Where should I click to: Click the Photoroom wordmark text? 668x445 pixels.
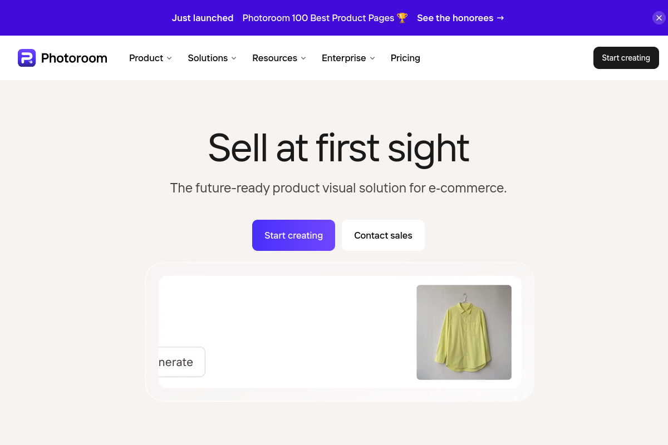74,58
